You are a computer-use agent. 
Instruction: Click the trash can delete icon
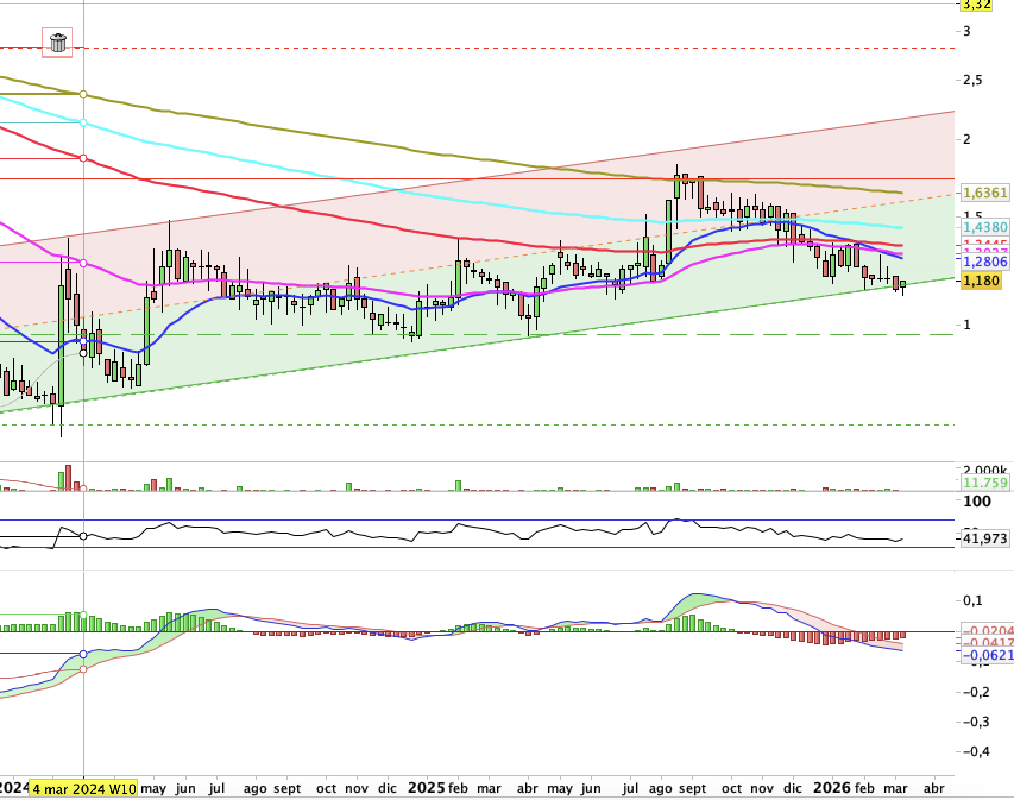click(x=58, y=43)
